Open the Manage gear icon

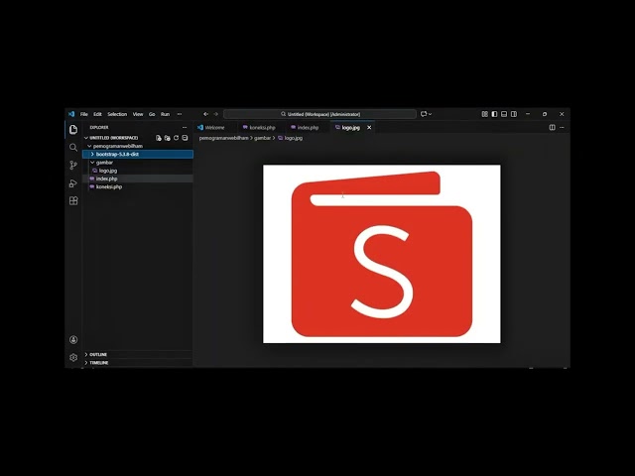tap(73, 357)
